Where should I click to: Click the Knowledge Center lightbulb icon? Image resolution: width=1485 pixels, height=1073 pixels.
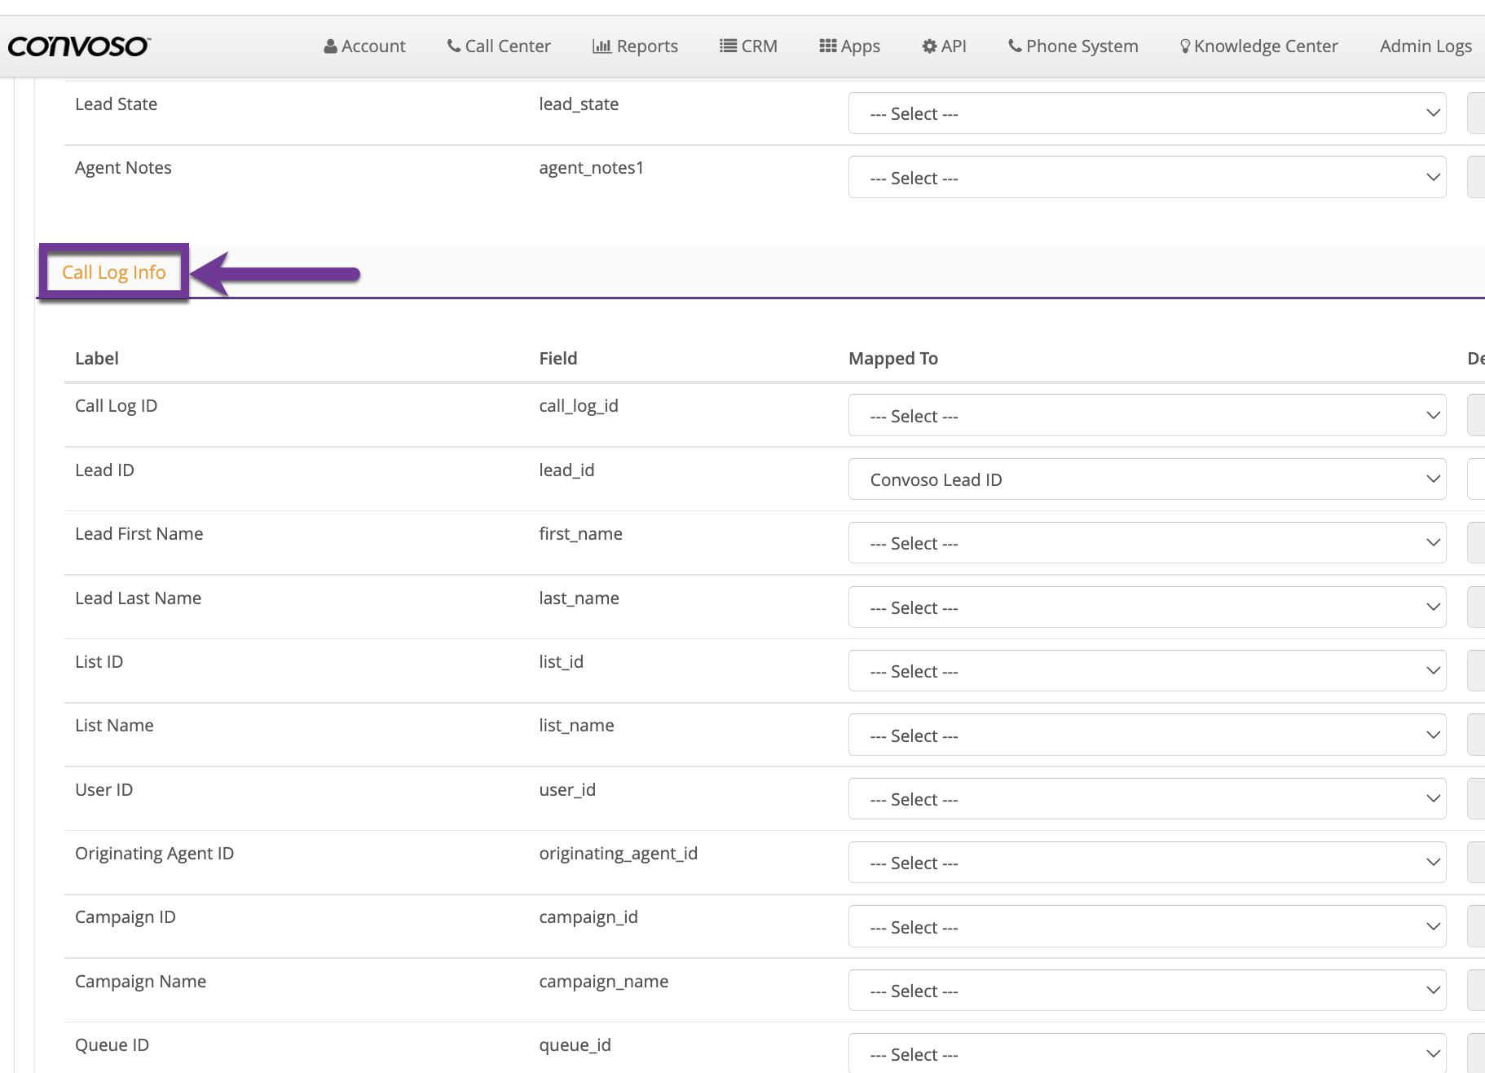[1185, 46]
